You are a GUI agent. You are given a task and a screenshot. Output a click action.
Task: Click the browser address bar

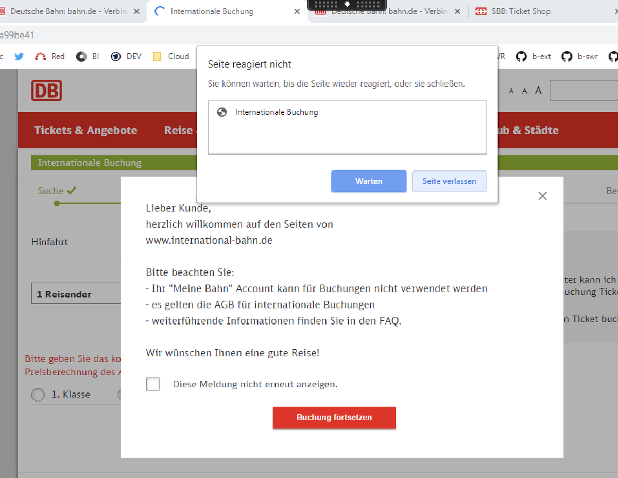tap(309, 35)
